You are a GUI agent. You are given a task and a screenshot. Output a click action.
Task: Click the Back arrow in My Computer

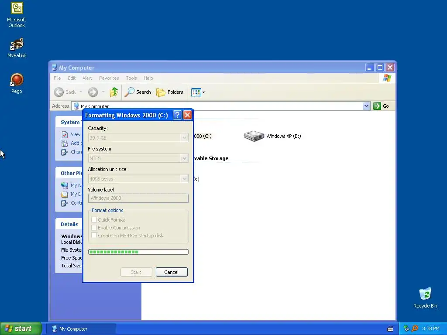[59, 92]
